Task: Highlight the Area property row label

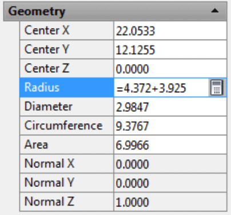Action: click(x=66, y=144)
